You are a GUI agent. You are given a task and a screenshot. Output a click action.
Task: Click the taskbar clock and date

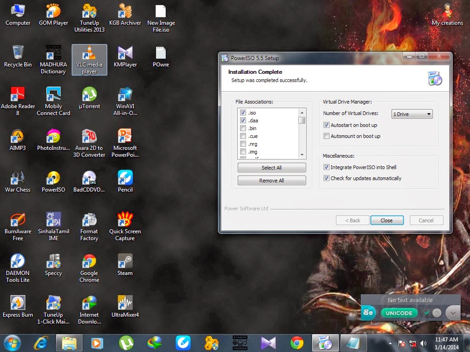click(x=447, y=343)
